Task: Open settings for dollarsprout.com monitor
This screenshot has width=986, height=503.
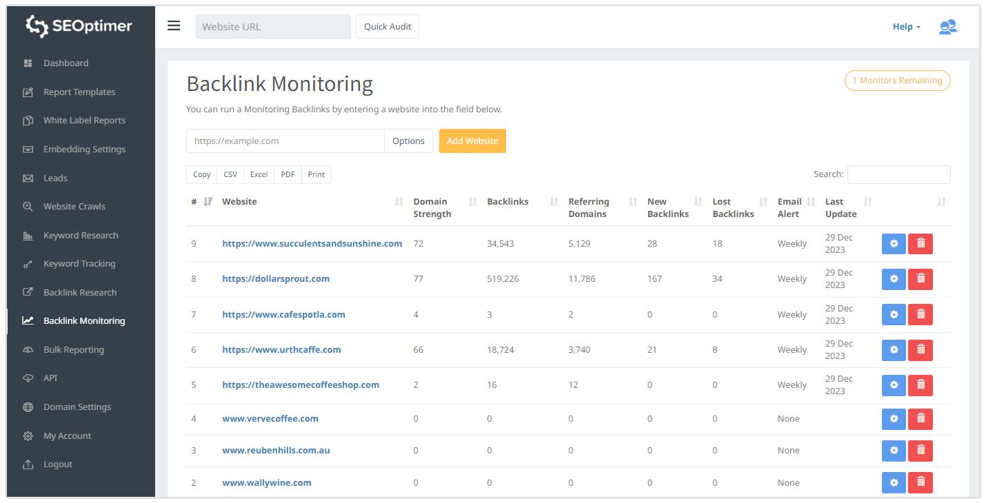Action: [894, 279]
